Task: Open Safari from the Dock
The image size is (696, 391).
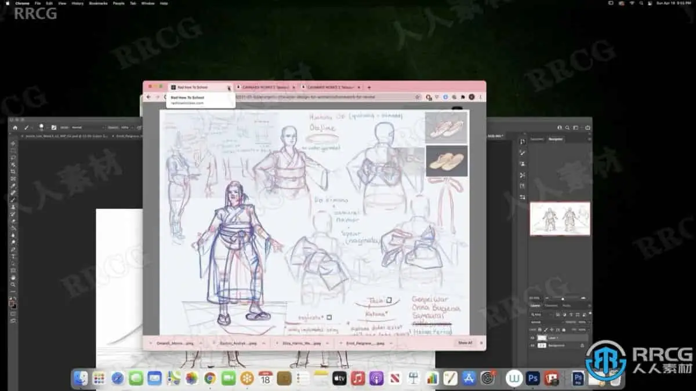Action: [x=117, y=378]
